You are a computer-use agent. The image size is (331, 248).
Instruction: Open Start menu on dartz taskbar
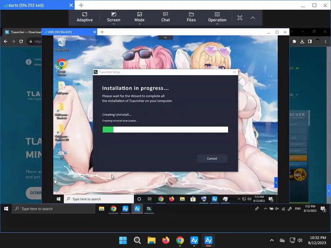[6, 209]
